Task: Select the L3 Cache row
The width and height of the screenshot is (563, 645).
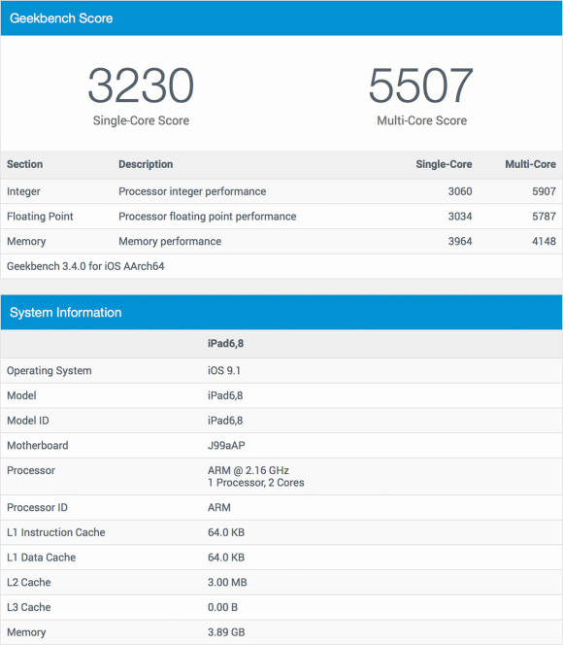Action: 281,607
